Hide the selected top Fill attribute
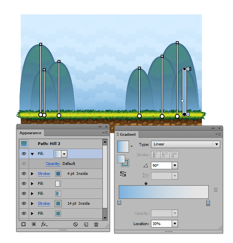The image size is (233, 243). (24, 154)
